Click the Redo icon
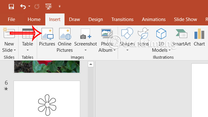Screen dimensions: 208x117 point(37,7)
